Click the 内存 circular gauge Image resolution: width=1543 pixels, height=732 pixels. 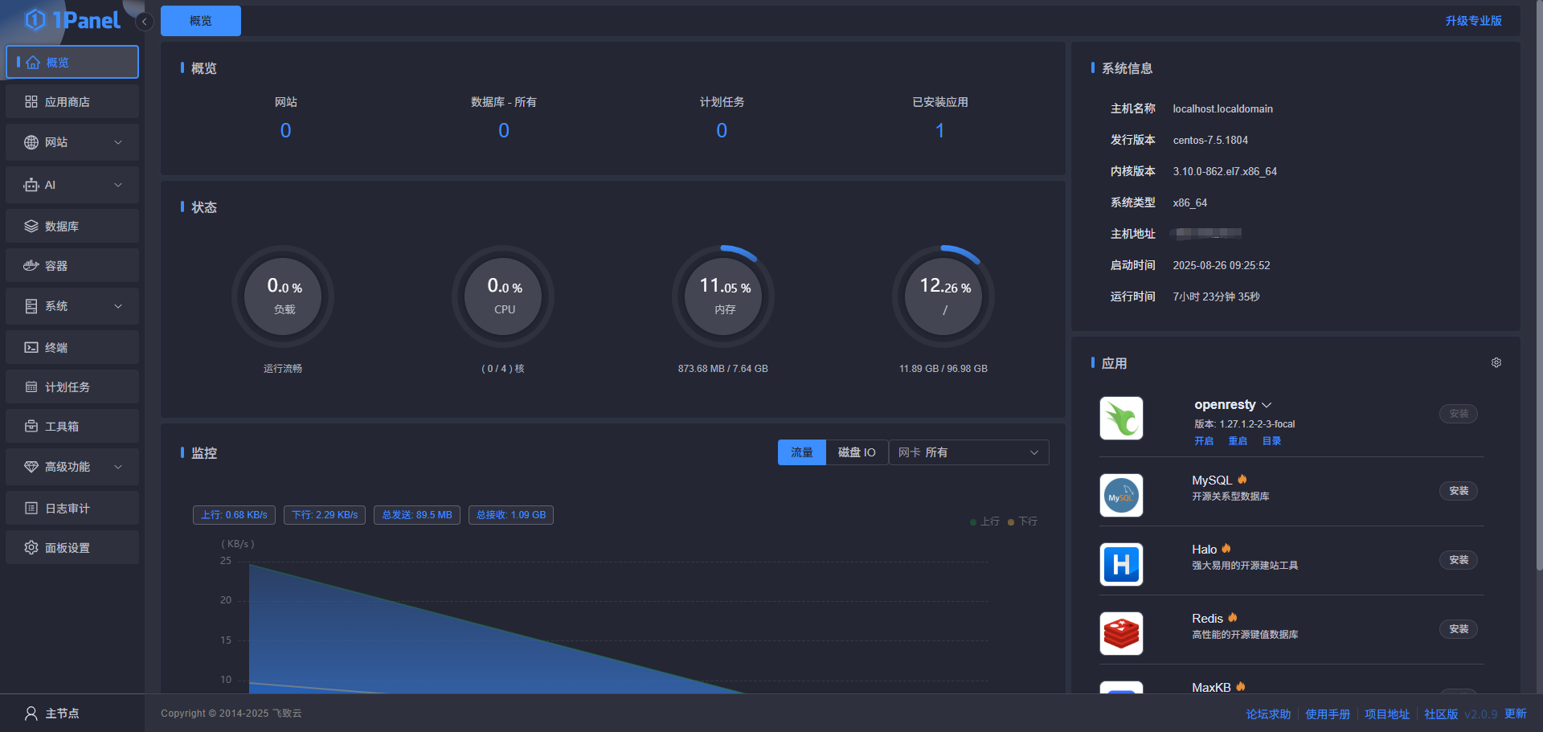(724, 296)
